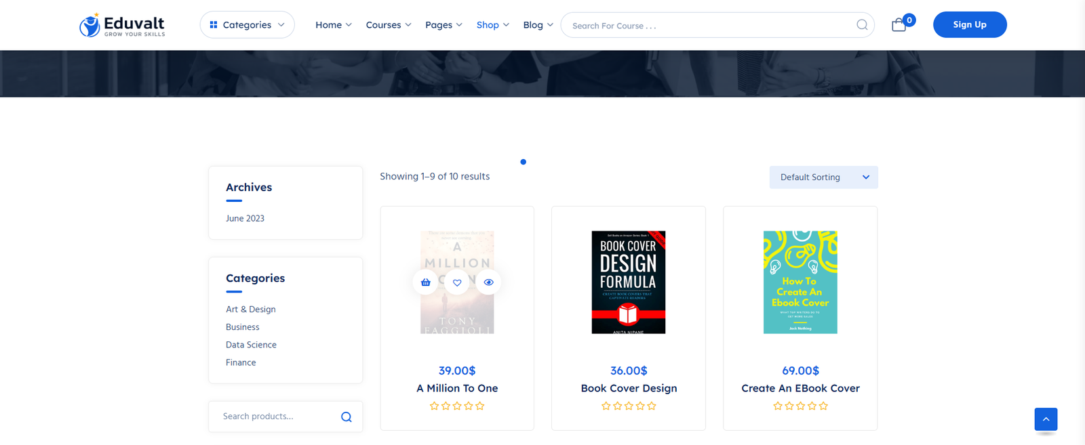
Task: Open the Shop menu
Action: 492,25
